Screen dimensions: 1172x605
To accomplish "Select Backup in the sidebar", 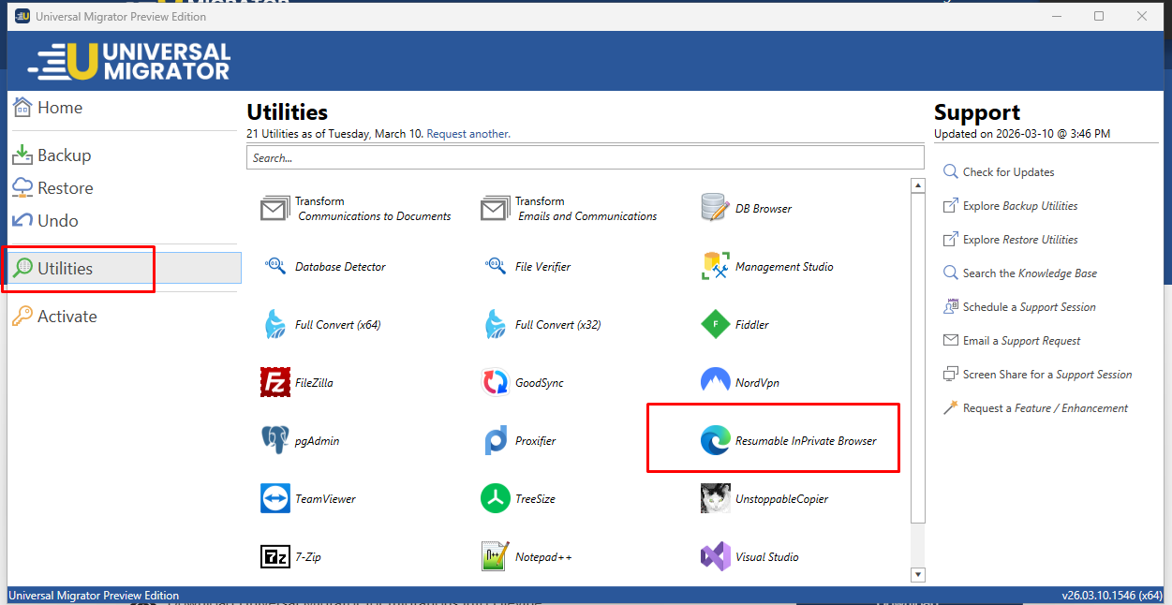I will 64,155.
